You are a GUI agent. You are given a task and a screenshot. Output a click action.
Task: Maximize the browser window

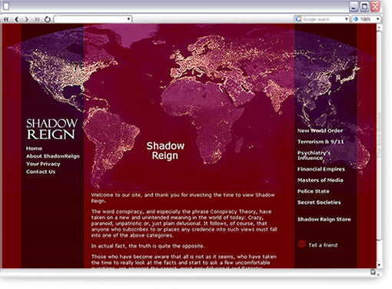click(x=364, y=6)
